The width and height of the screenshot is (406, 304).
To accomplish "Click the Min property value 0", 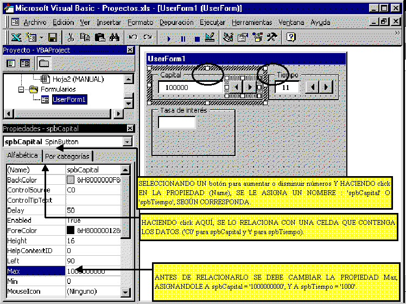I will 69,281.
